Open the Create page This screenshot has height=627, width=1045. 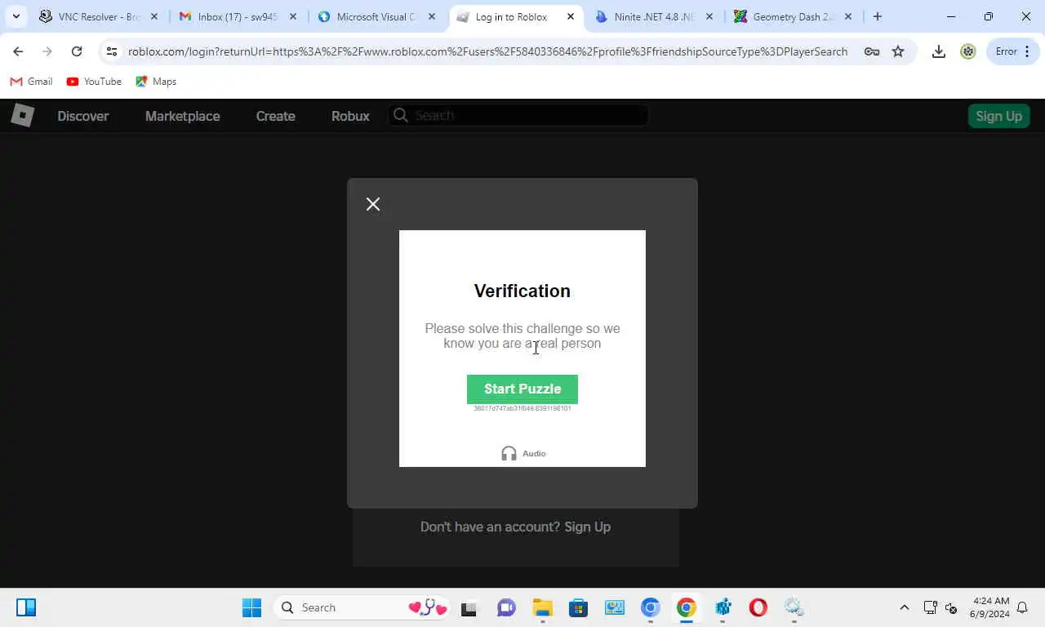click(275, 116)
